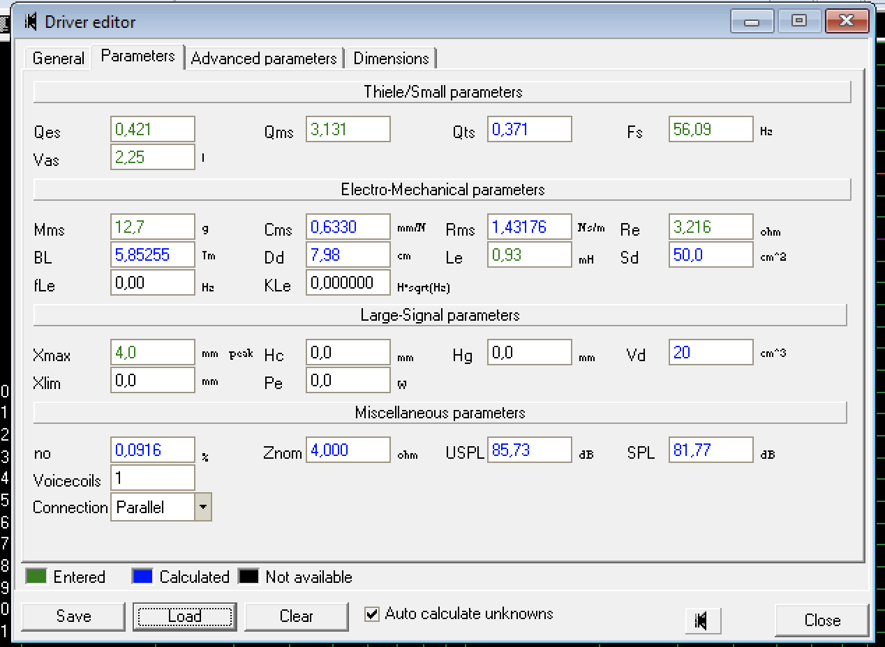This screenshot has height=647, width=885.
Task: Click into the Xmax value field
Action: coord(152,353)
